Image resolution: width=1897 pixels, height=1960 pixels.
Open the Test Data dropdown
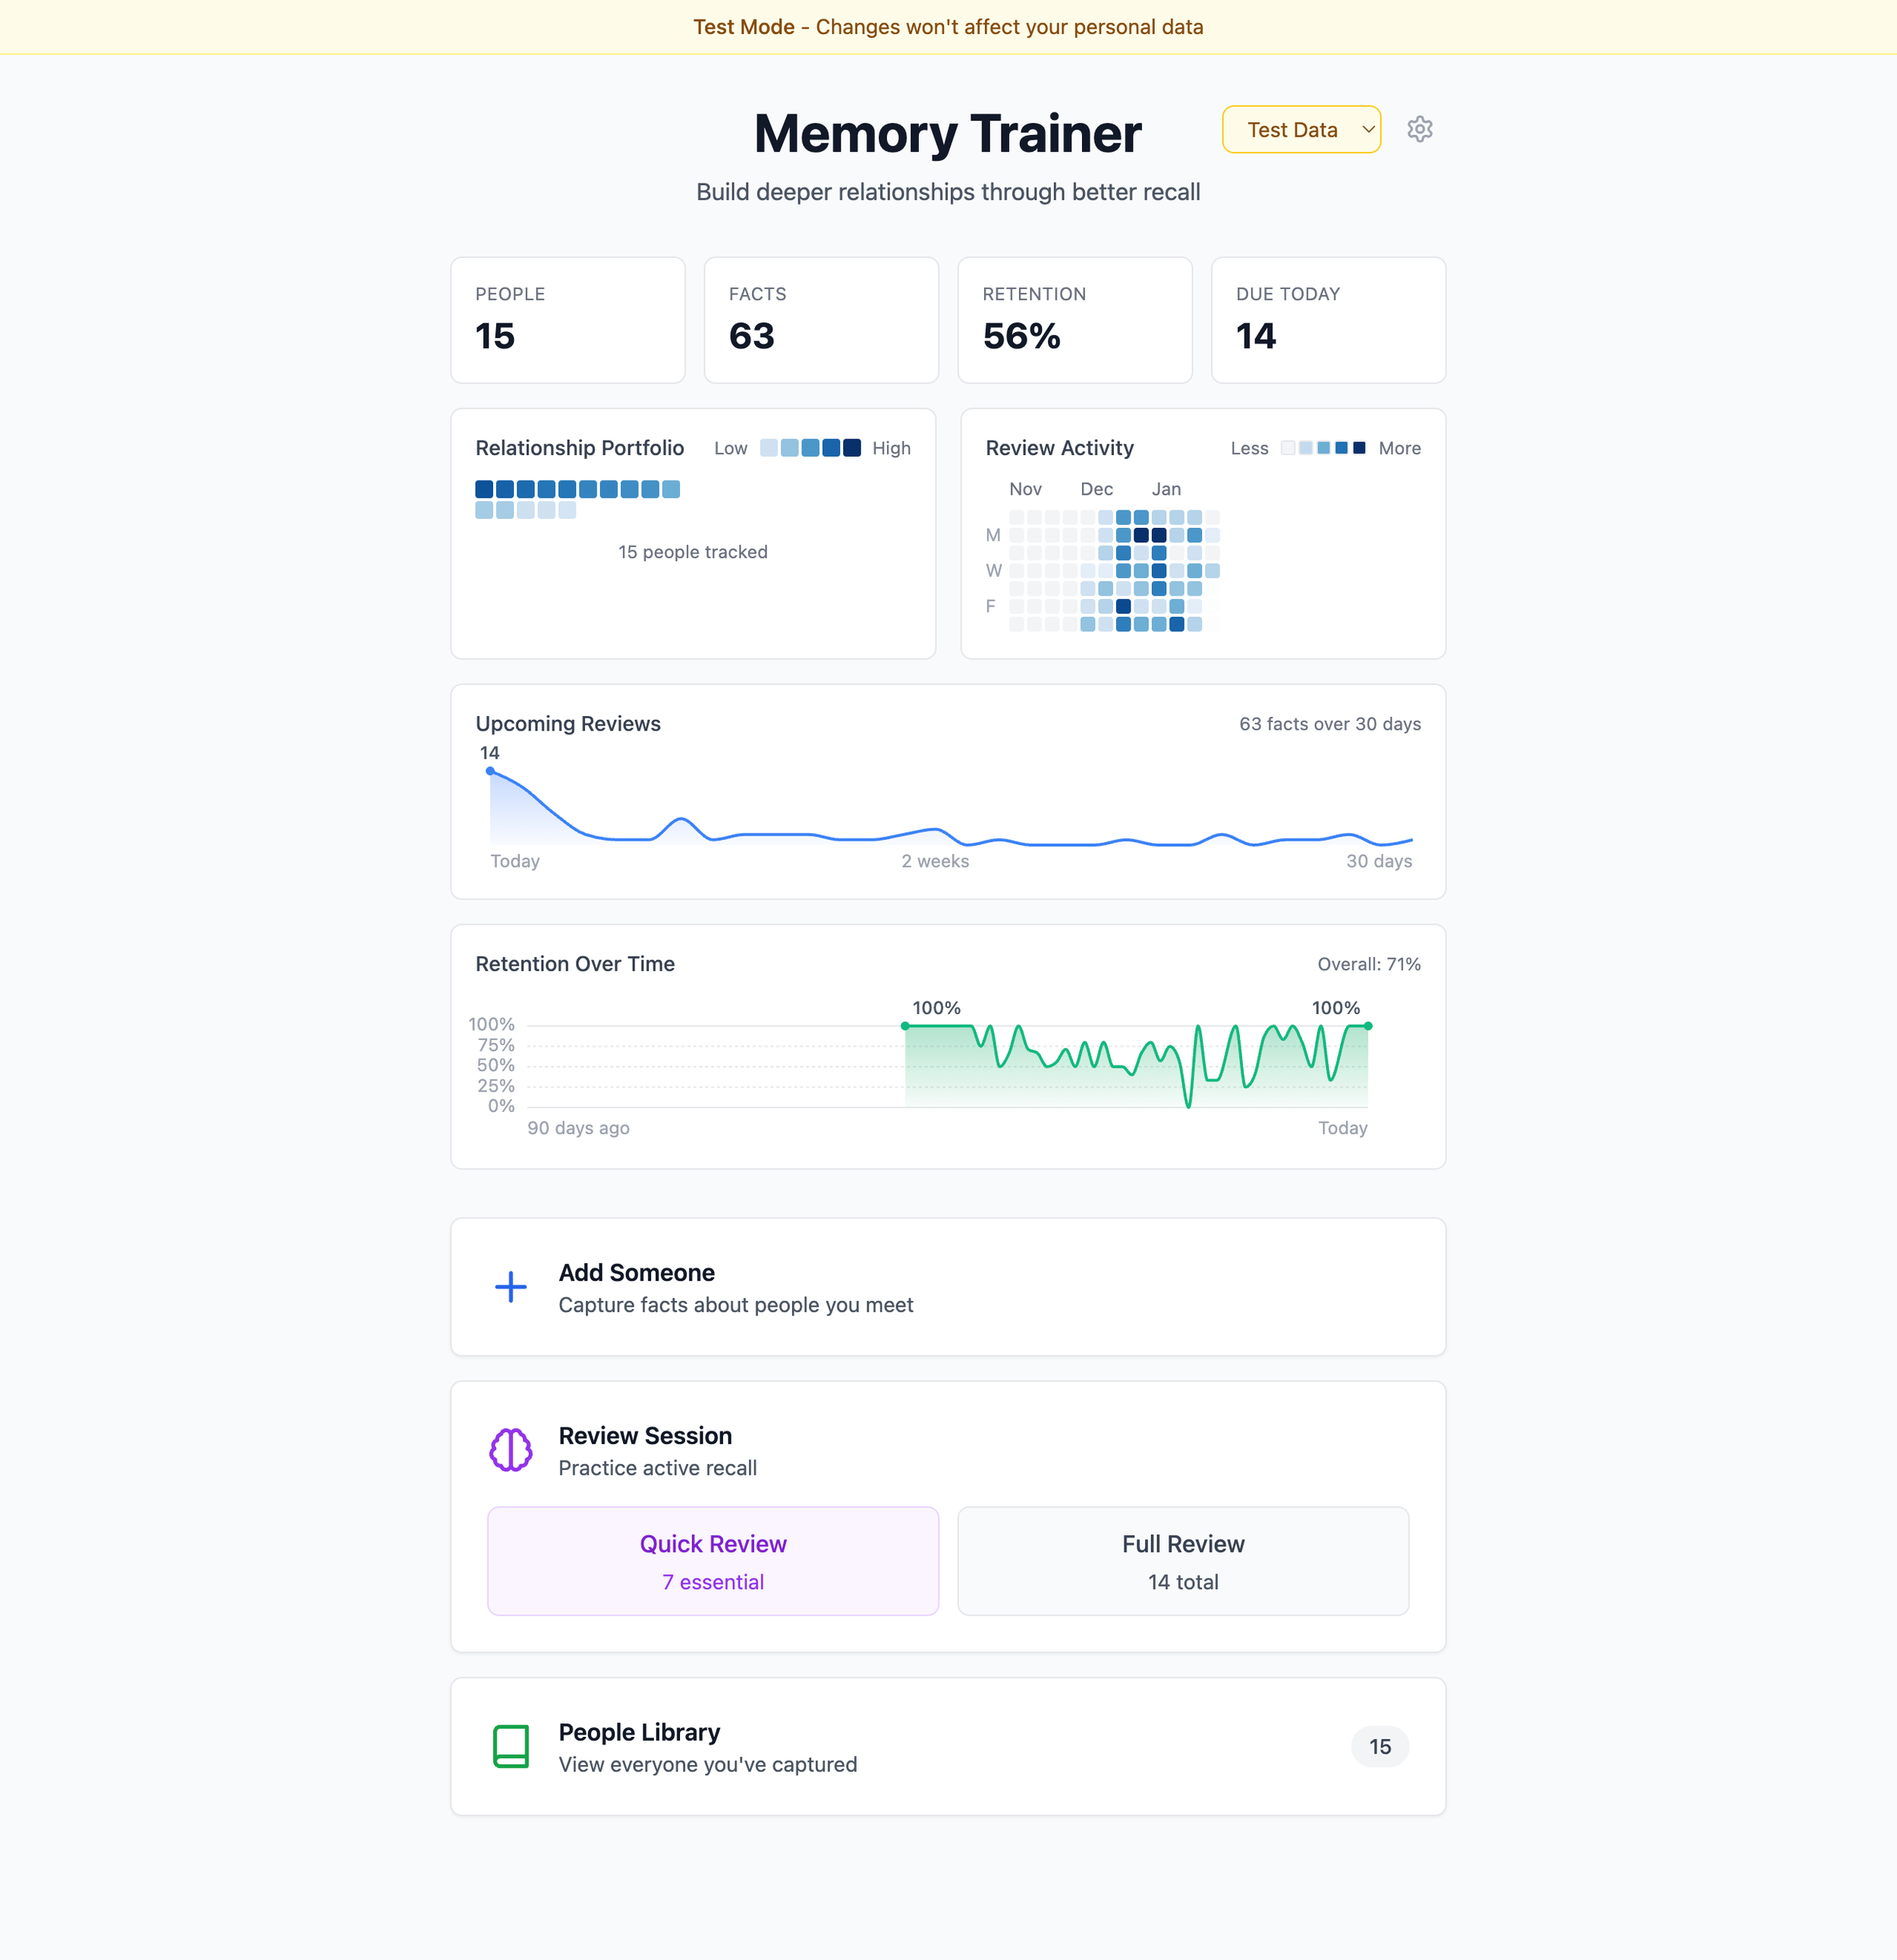pyautogui.click(x=1301, y=129)
